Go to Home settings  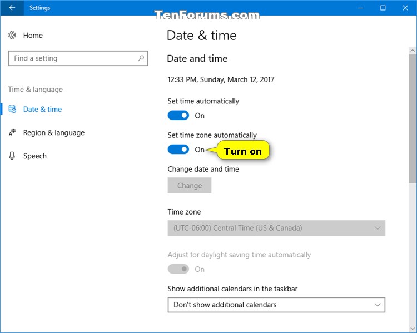[33, 36]
